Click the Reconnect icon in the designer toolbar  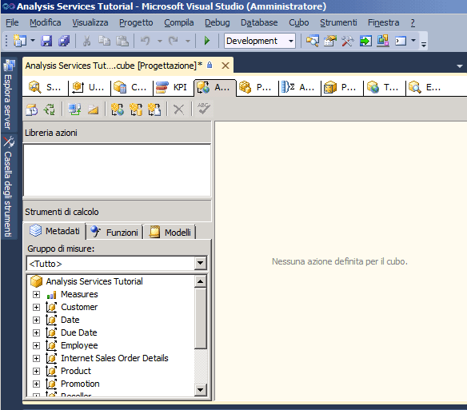coord(50,109)
